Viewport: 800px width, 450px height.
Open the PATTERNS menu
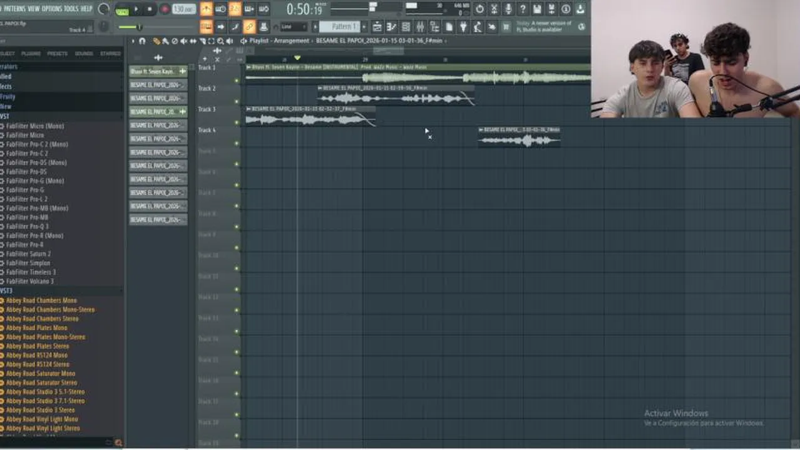pyautogui.click(x=14, y=8)
